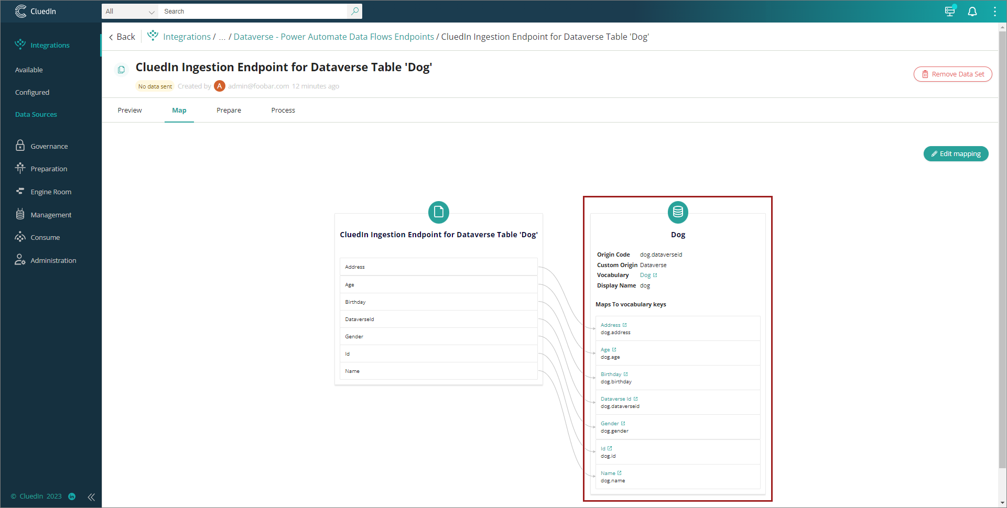
Task: Click the search magnifier icon
Action: pos(355,11)
